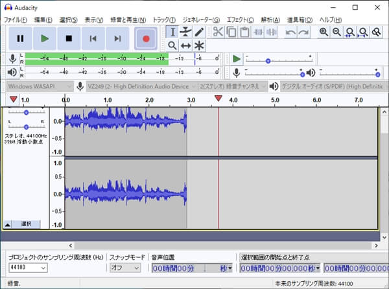Screen dimensions: 389x289
Task: Click the track 選択 button
Action: coord(26,224)
